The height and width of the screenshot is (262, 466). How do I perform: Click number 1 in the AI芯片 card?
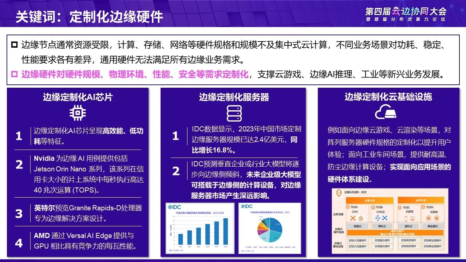(19, 136)
